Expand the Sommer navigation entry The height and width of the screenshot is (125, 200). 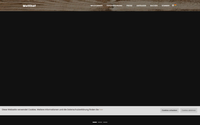click(x=166, y=6)
